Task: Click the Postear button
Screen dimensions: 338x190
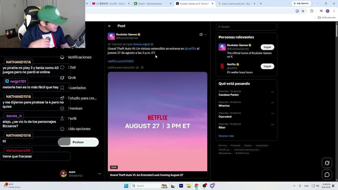Action: pyautogui.click(x=78, y=142)
